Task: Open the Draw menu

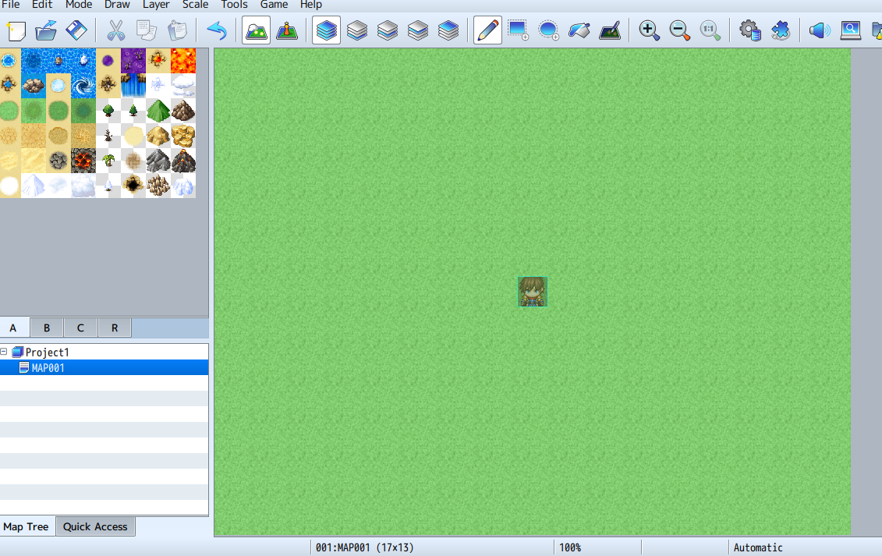Action: (x=117, y=5)
